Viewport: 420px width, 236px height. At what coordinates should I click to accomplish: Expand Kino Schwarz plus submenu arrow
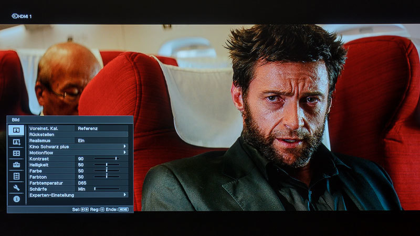point(124,146)
